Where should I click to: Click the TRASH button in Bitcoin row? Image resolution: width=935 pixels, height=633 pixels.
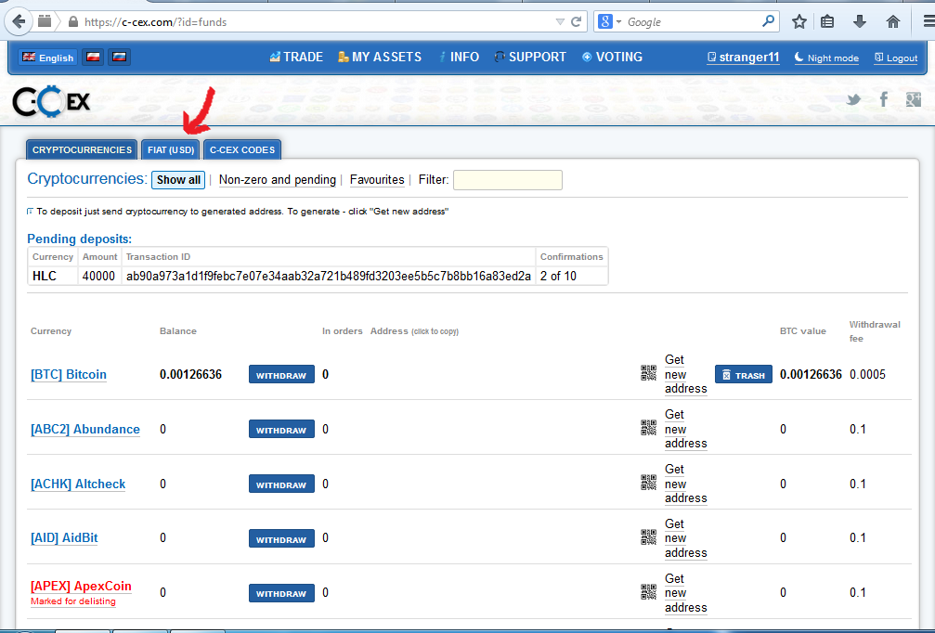pos(744,374)
